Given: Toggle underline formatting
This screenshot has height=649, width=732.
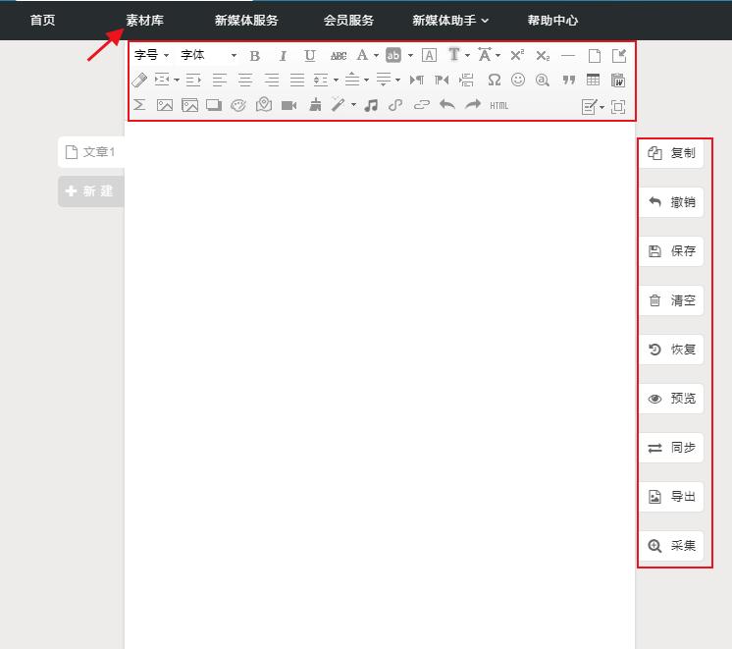Looking at the screenshot, I should pyautogui.click(x=309, y=56).
